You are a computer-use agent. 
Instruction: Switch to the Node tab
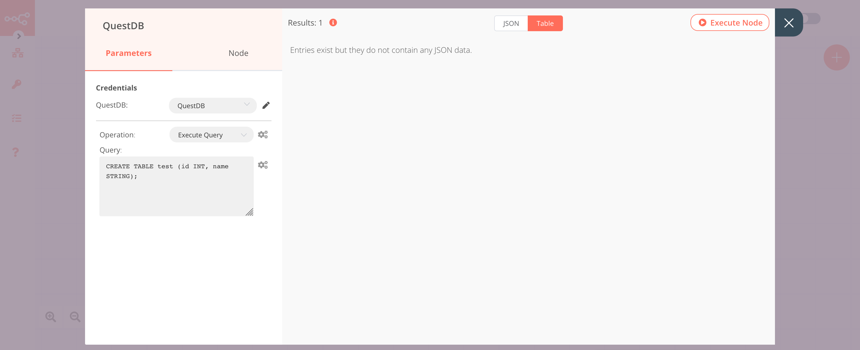[x=238, y=53]
